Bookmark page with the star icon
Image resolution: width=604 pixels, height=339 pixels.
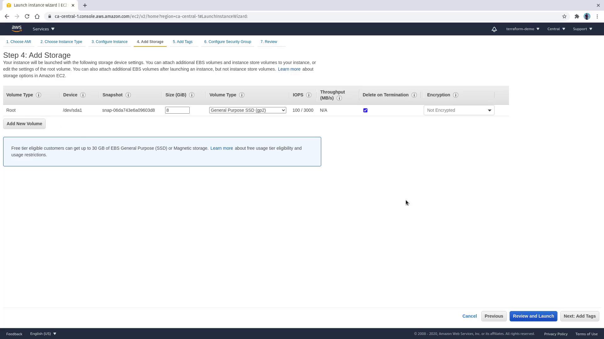click(x=564, y=16)
